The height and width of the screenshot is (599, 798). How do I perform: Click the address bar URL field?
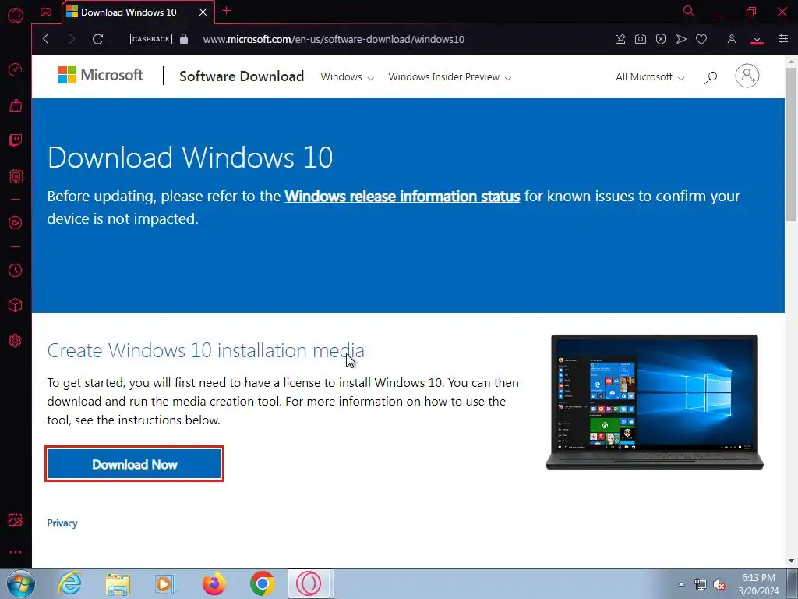pyautogui.click(x=334, y=39)
